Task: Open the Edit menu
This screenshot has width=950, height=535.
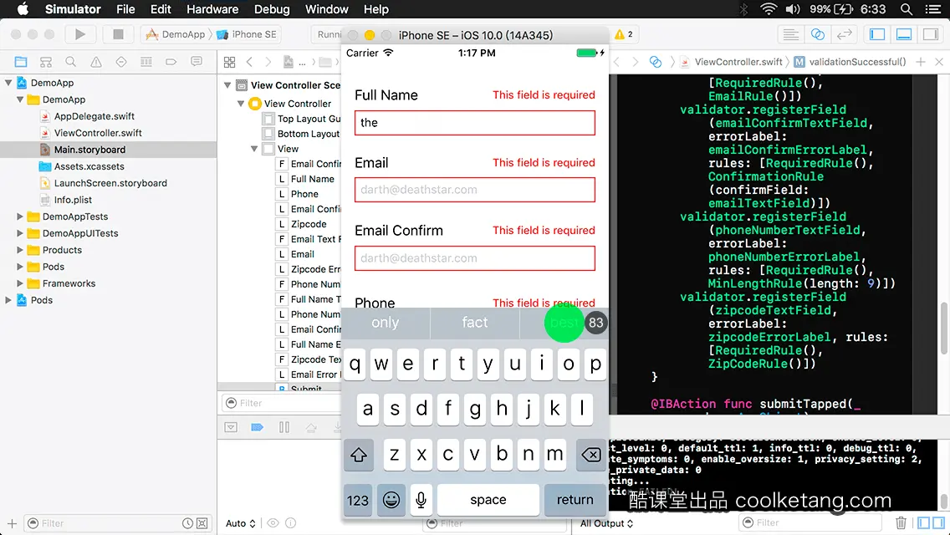Action: click(x=161, y=9)
